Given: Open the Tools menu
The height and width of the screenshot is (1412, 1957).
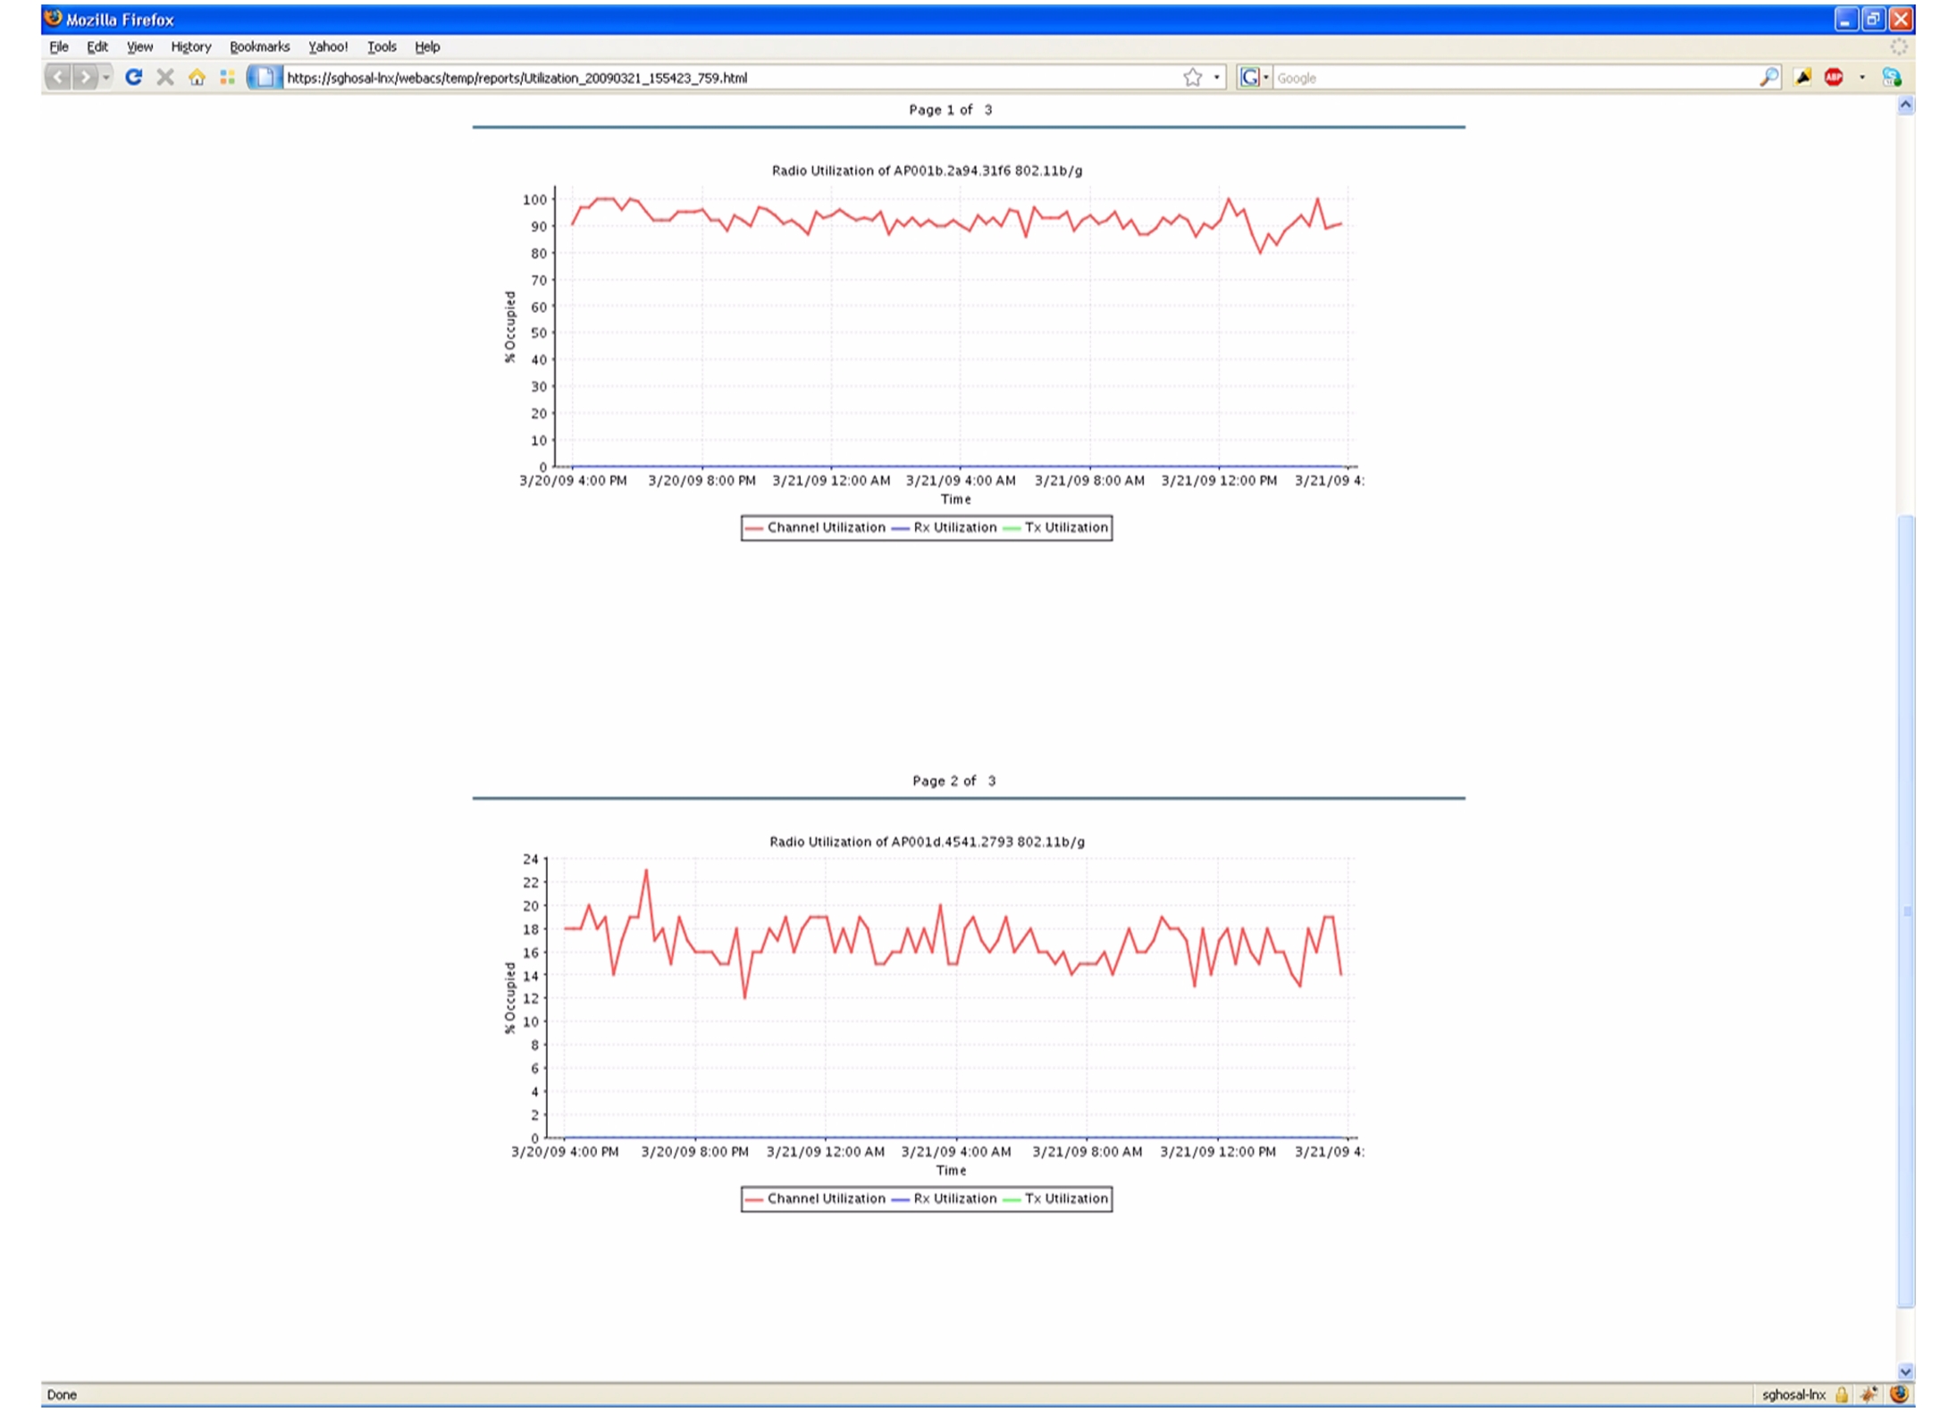Looking at the screenshot, I should pyautogui.click(x=382, y=46).
